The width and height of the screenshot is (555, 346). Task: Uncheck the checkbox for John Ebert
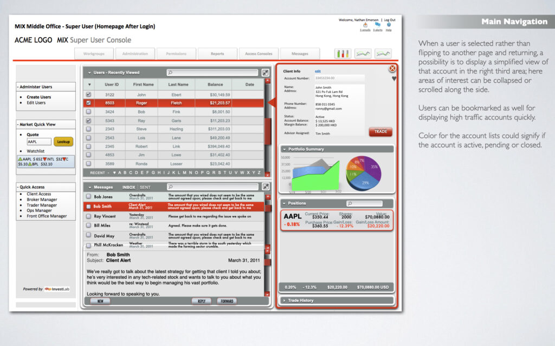click(x=89, y=95)
